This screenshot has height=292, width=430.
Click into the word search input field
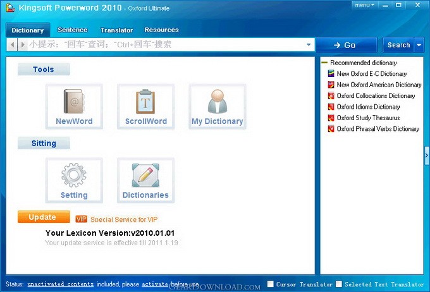[x=166, y=44]
